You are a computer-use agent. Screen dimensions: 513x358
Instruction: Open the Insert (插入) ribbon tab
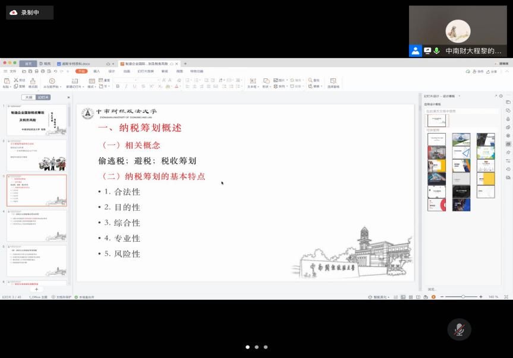(96, 71)
